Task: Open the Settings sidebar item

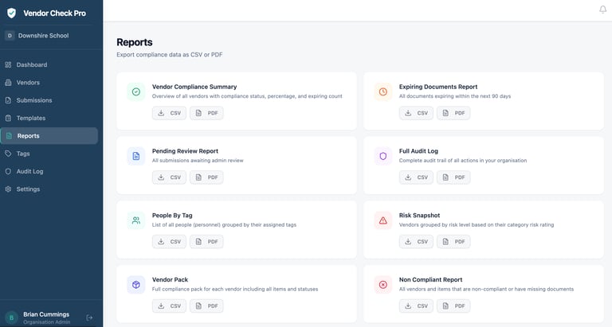Action: coord(28,189)
